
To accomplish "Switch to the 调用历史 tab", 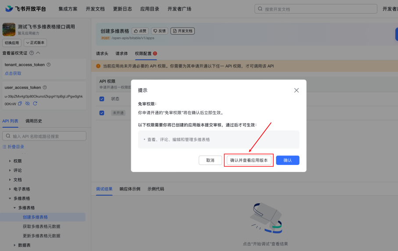I will [x=34, y=121].
